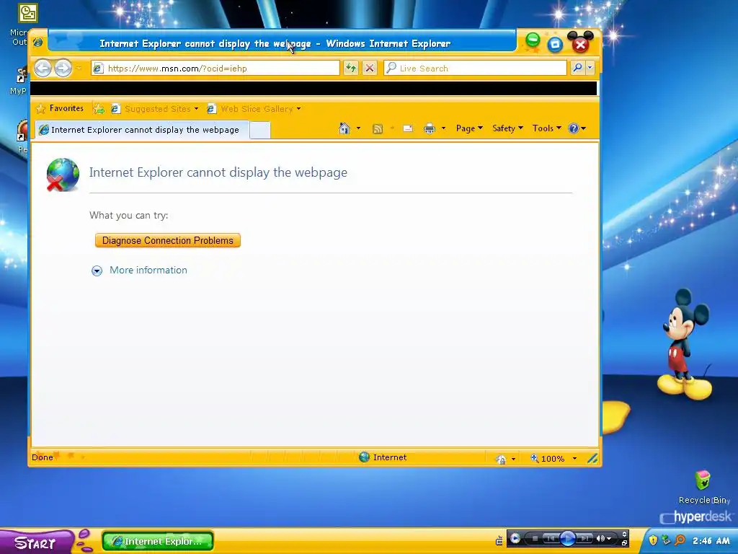Click the msn.com address bar field
This screenshot has width=738, height=554.
215,69
